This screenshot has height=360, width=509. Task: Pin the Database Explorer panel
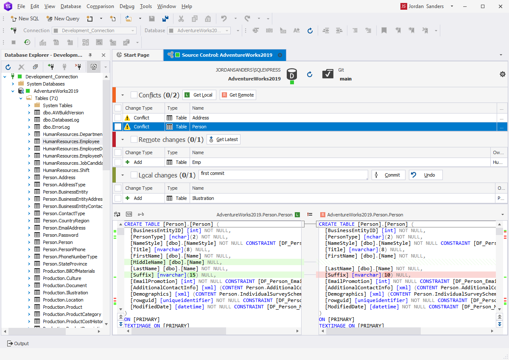tap(90, 55)
